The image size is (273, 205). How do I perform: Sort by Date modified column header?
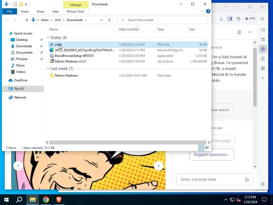tap(129, 29)
